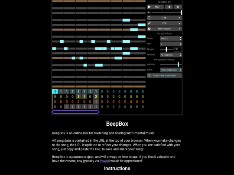Click the Customize Instrument icon
234x175 pixels.
tap(149, 76)
